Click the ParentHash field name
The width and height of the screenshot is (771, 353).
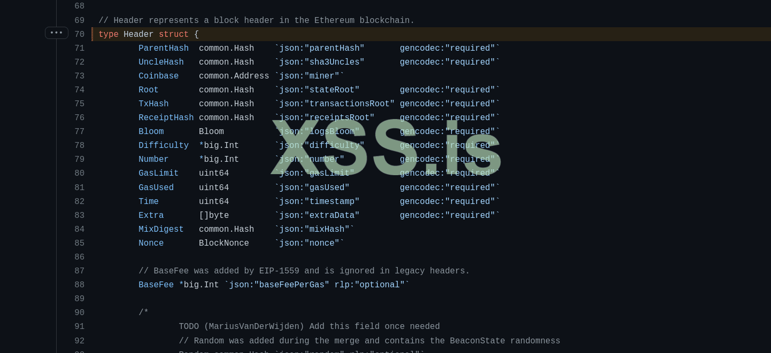click(164, 49)
